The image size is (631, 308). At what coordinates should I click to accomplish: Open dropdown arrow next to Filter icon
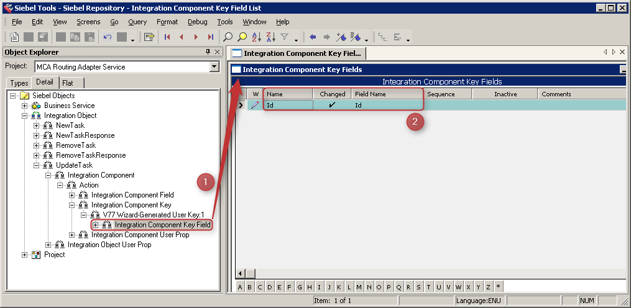click(x=296, y=39)
